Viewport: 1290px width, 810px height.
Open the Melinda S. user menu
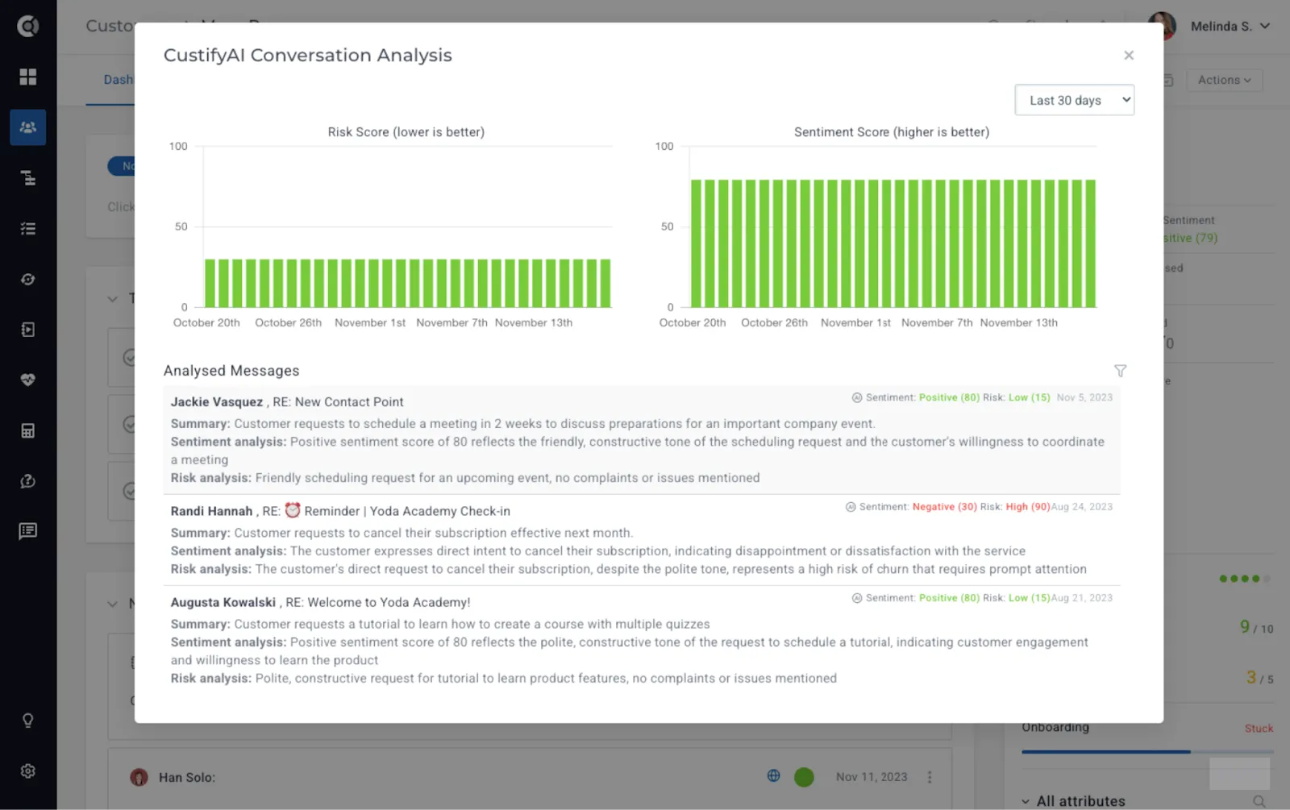click(1230, 27)
